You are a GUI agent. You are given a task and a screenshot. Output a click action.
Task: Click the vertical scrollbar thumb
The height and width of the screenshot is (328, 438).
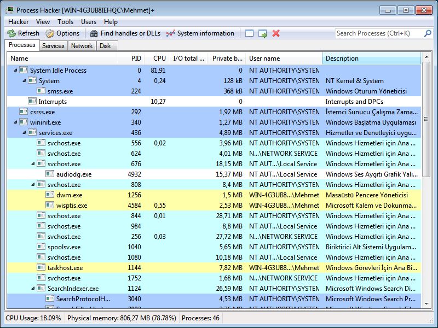(x=427, y=119)
